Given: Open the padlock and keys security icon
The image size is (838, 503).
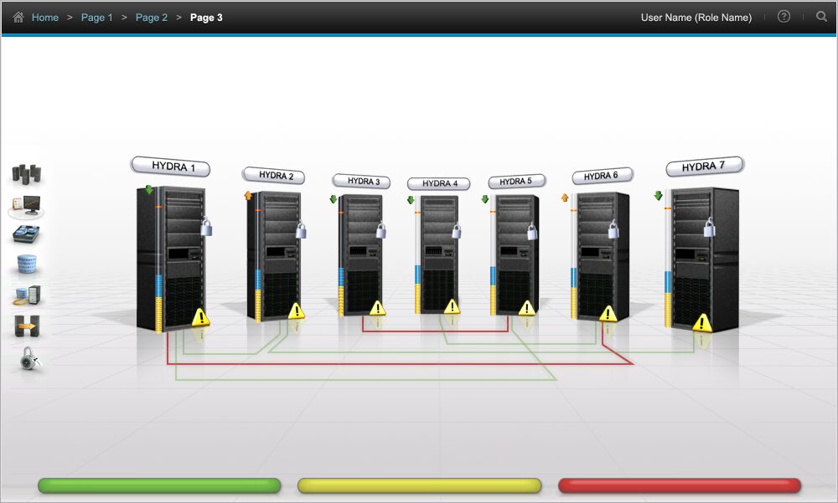Looking at the screenshot, I should [28, 358].
